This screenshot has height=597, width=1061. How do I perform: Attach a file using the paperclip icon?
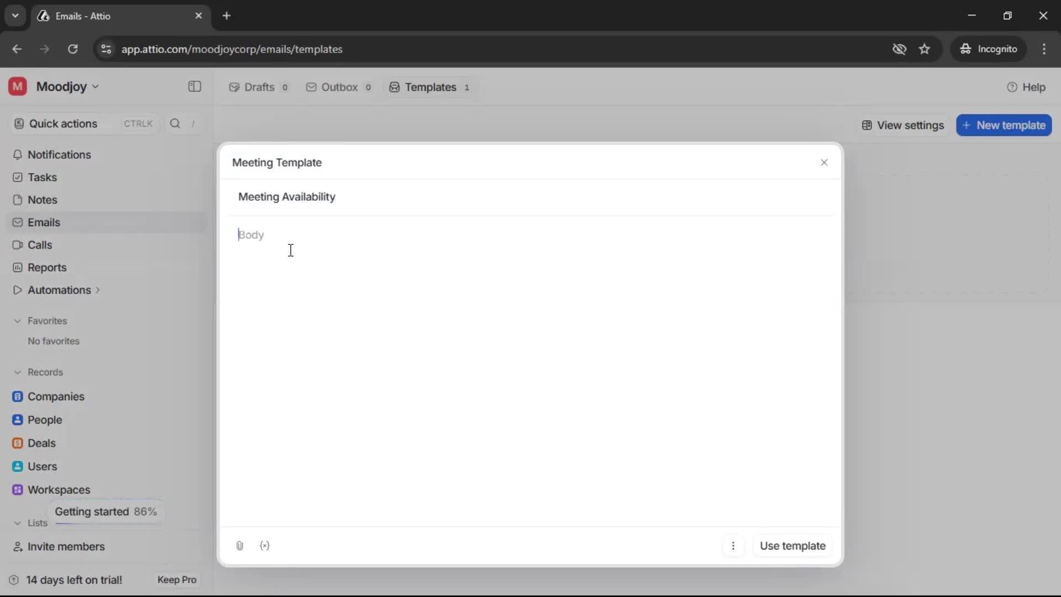tap(239, 546)
